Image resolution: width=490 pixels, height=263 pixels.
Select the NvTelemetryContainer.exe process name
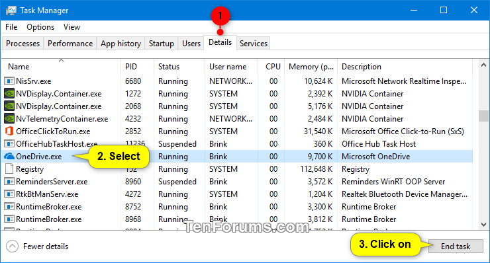pyautogui.click(x=62, y=119)
